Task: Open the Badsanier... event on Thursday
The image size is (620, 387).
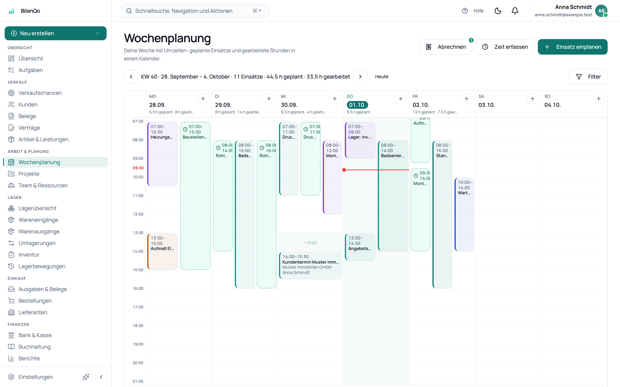Action: (x=393, y=196)
